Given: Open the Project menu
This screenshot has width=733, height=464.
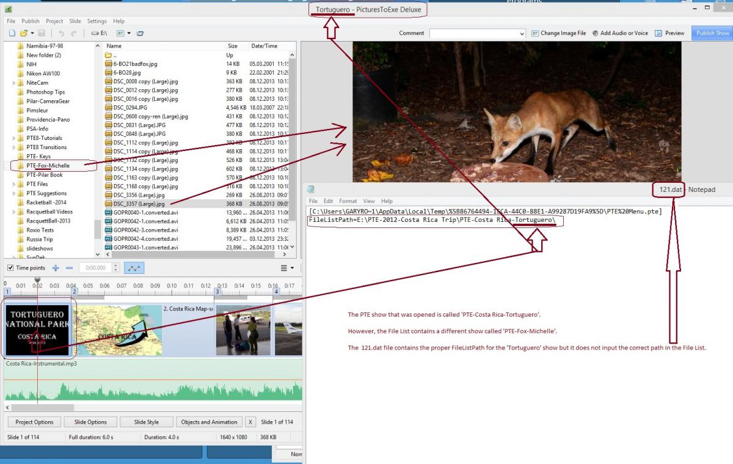Looking at the screenshot, I should pyautogui.click(x=54, y=21).
